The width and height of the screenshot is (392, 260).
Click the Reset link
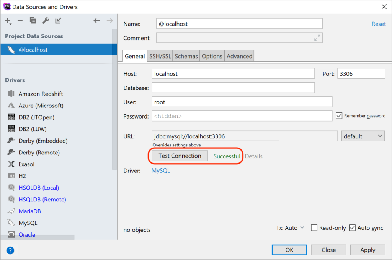pyautogui.click(x=379, y=24)
